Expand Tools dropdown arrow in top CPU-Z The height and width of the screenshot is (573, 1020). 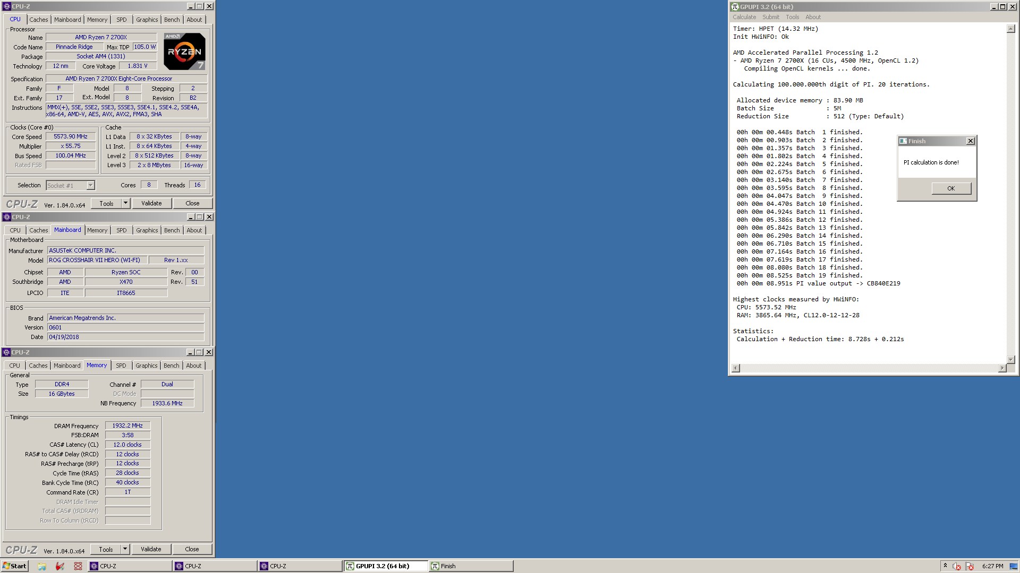point(126,203)
